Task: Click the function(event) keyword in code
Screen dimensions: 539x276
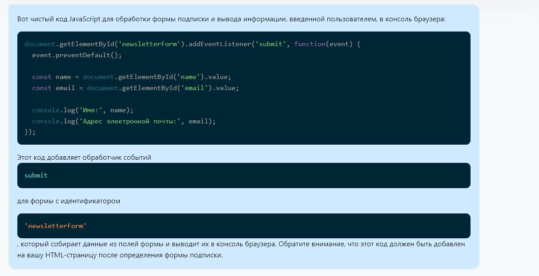Action: [324, 44]
